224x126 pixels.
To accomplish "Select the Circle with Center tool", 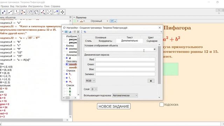I will (30, 12).
